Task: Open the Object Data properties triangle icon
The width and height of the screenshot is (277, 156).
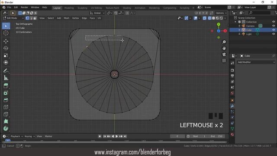Action: coord(232,129)
